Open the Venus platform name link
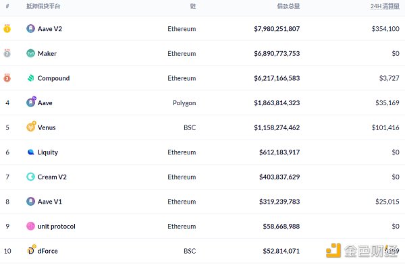Image resolution: width=405 pixels, height=265 pixels. 47,127
